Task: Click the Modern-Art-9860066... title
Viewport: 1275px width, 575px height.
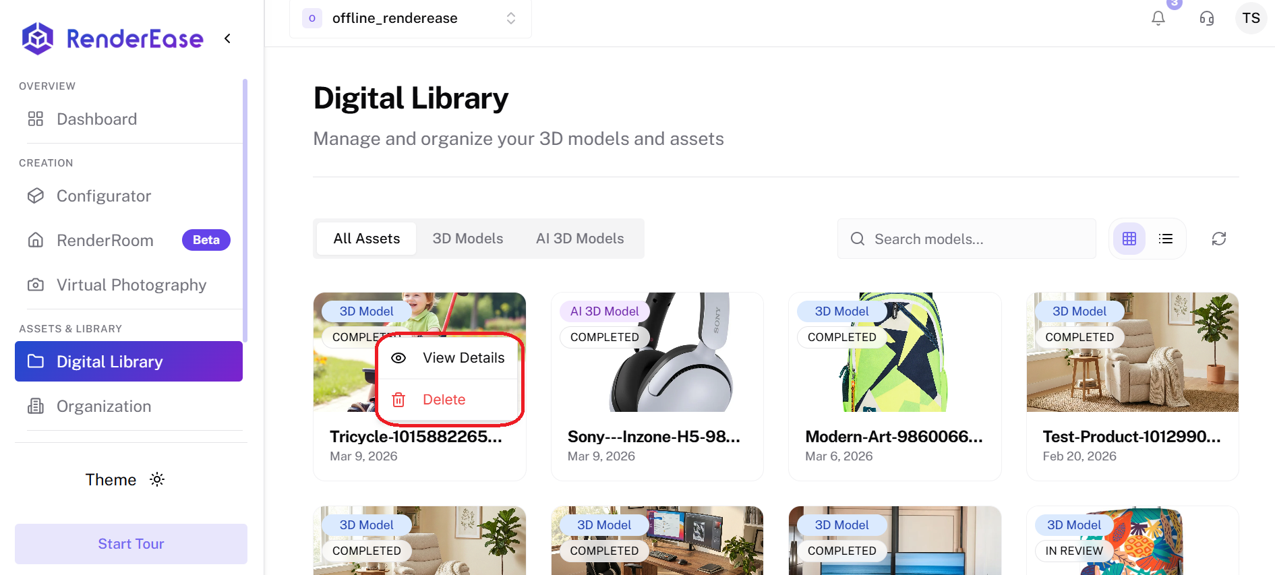Action: click(894, 437)
